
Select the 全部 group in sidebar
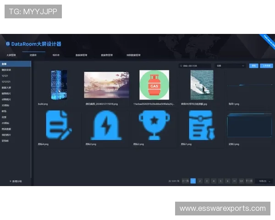[x=16, y=64]
